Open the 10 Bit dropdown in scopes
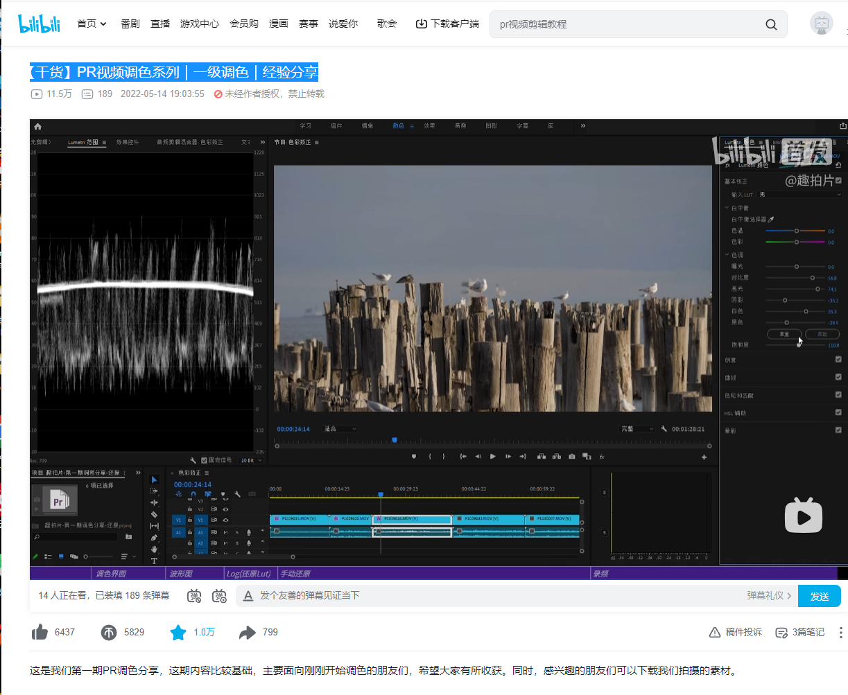Image resolution: width=848 pixels, height=695 pixels. pos(251,460)
